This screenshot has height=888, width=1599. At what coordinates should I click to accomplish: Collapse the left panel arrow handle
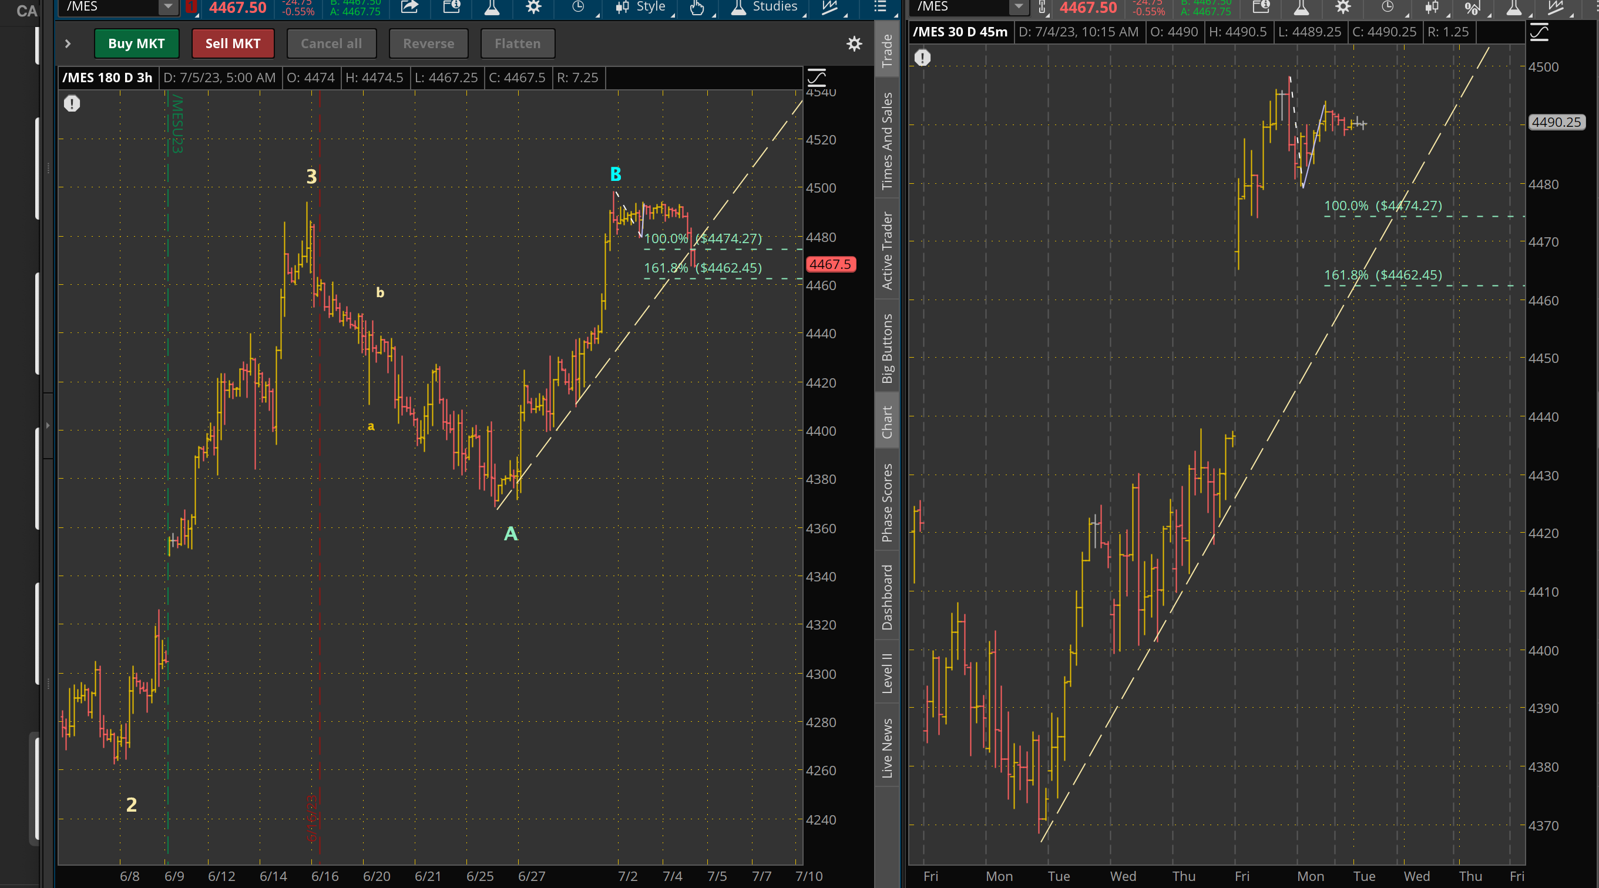click(48, 425)
